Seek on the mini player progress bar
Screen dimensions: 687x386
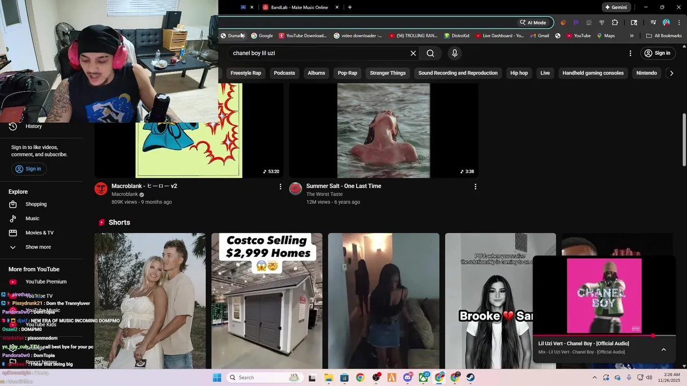click(604, 336)
